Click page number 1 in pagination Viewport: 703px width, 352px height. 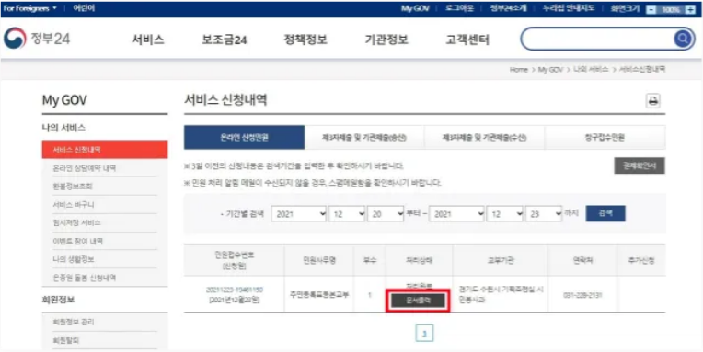click(x=424, y=334)
